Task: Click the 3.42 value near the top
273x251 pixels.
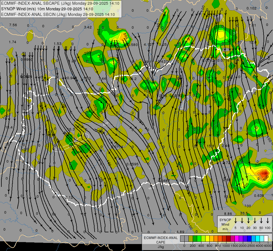Action: (x=88, y=27)
